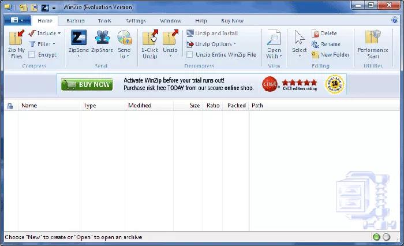Click the Include checkmark icon

[x=32, y=33]
